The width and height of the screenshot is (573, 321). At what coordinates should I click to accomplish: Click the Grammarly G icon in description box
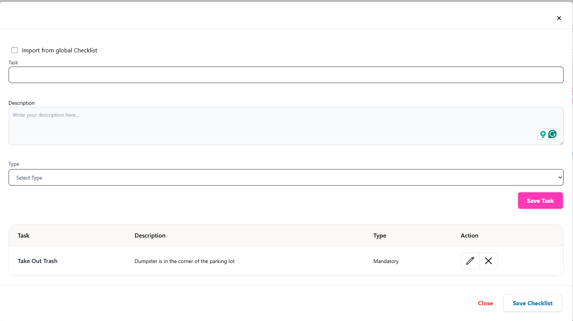(552, 134)
